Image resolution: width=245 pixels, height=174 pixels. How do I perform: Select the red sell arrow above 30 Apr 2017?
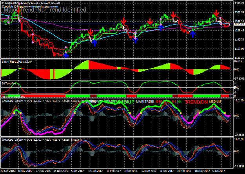coord(173,14)
